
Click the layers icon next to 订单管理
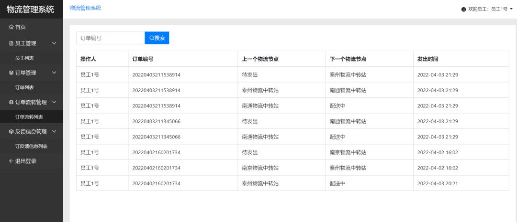(x=11, y=73)
